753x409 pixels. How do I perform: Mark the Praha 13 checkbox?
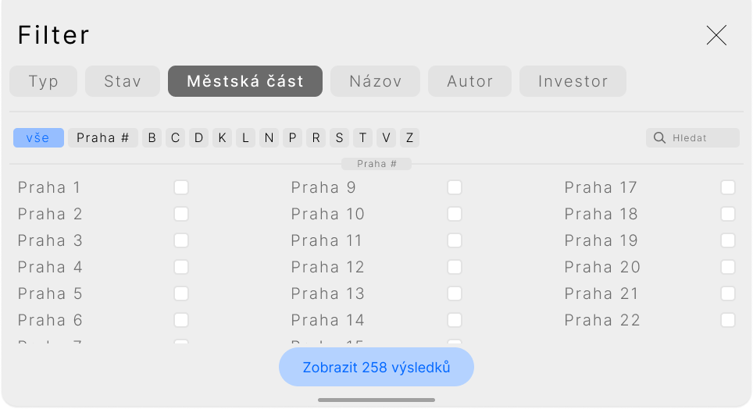(455, 293)
